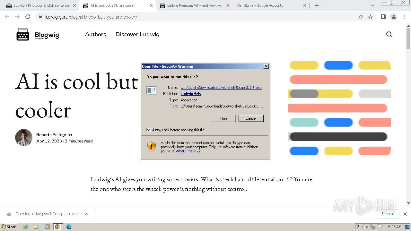Close the Ludwig Find your English sentence tab
The width and height of the screenshot is (411, 231).
[74, 5]
